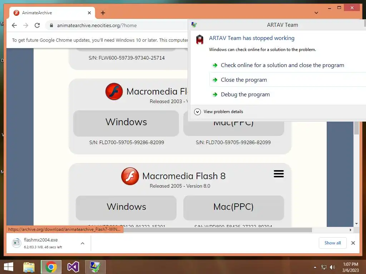Click serial FLW600-59739-97340-25714 text
The width and height of the screenshot is (366, 274).
pos(127,58)
